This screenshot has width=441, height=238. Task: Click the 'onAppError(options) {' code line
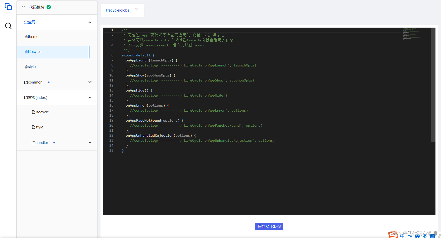click(x=148, y=105)
